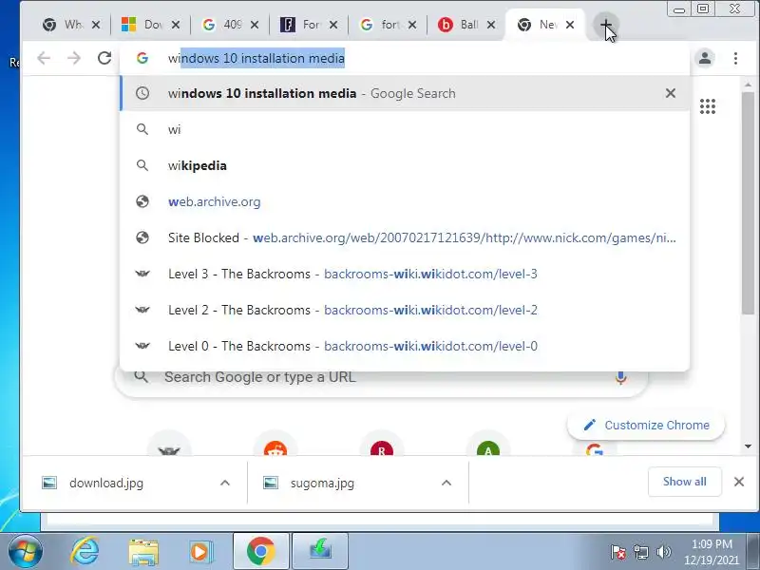Viewport: 760px width, 570px height.
Task: Open sugoma.jpg options chevron
Action: pos(446,483)
